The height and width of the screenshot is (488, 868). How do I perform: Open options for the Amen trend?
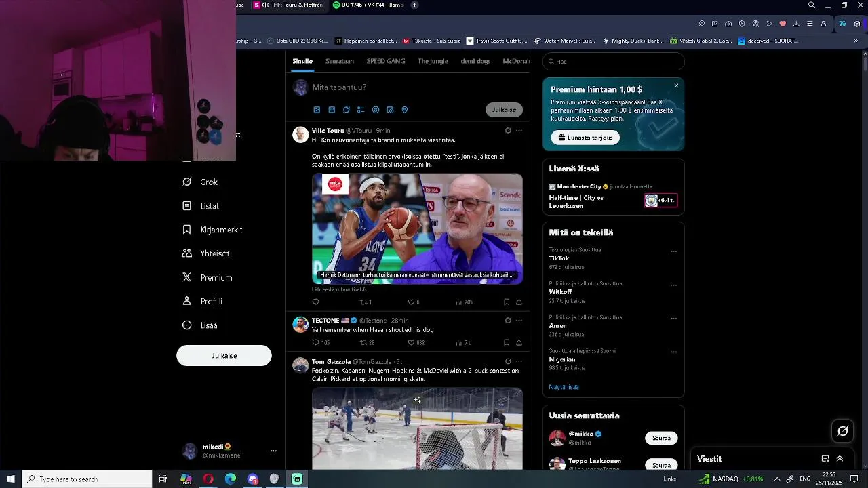pyautogui.click(x=673, y=319)
